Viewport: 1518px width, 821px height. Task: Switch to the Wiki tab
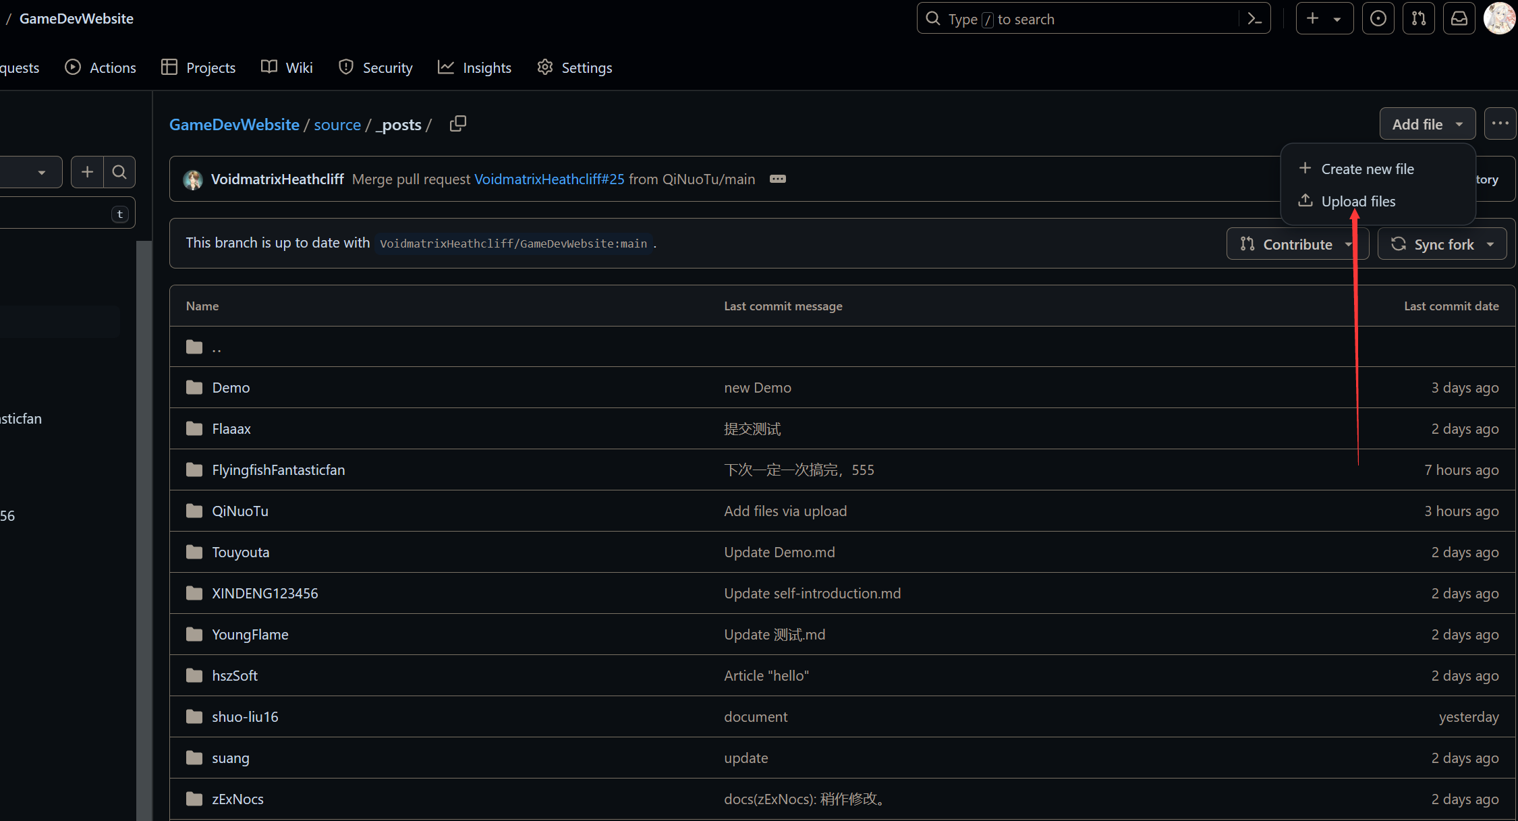tap(287, 67)
